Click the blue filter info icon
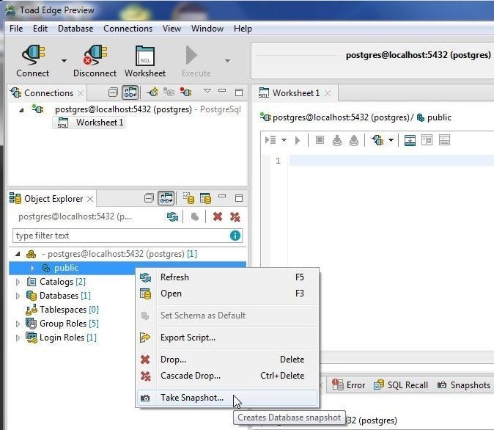The height and width of the screenshot is (430, 494). [235, 236]
